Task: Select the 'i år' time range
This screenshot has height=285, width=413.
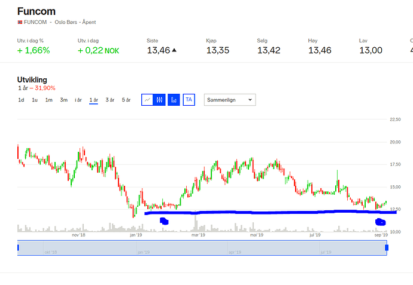Action: pyautogui.click(x=78, y=100)
